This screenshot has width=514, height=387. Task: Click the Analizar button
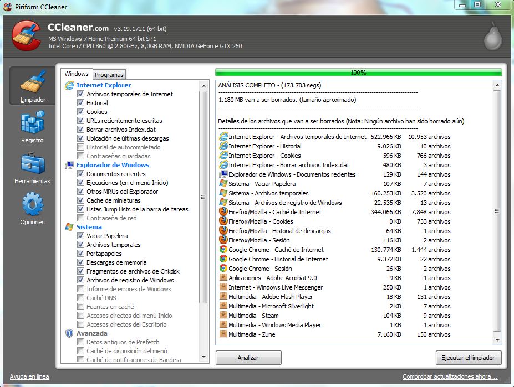248,358
